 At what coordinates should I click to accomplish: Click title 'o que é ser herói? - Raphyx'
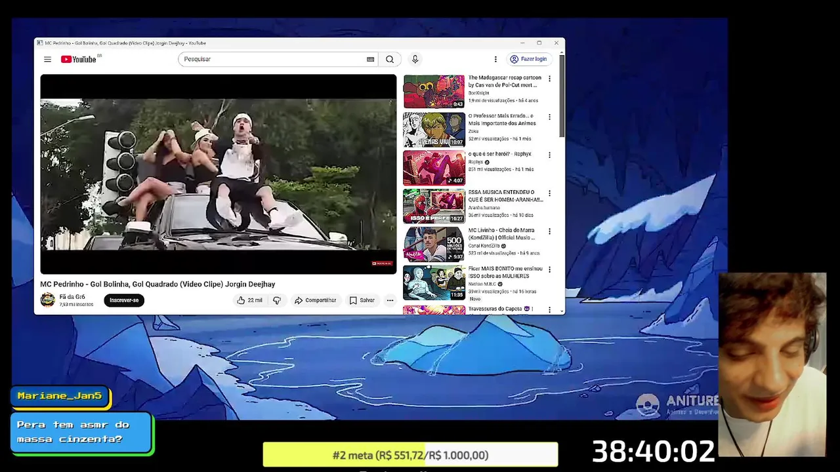[499, 154]
